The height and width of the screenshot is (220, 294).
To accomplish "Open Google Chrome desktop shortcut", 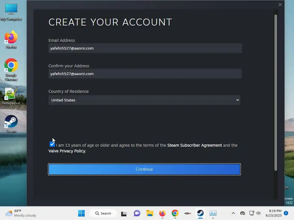I will coord(11,70).
